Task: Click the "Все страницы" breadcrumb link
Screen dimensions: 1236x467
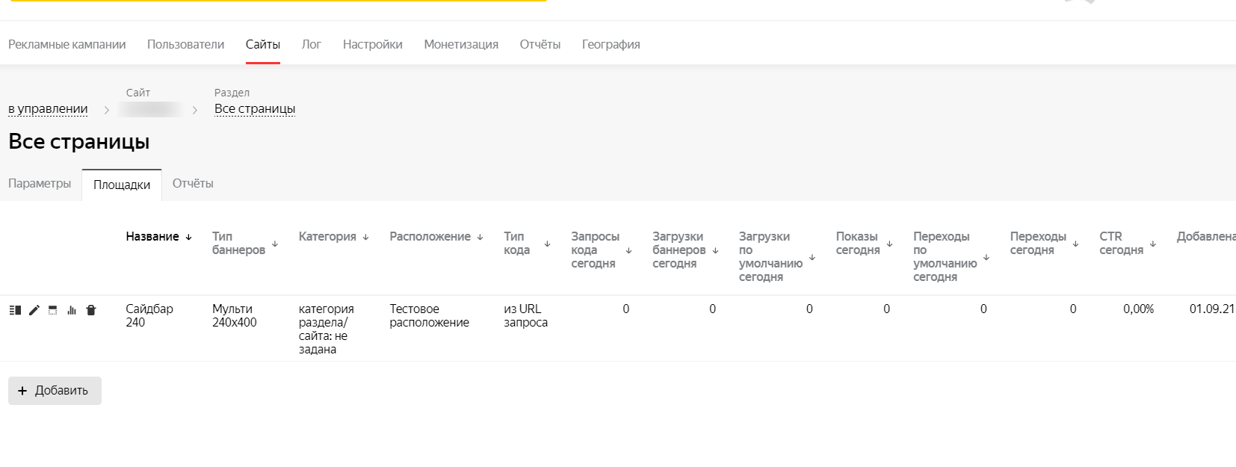Action: pos(255,109)
